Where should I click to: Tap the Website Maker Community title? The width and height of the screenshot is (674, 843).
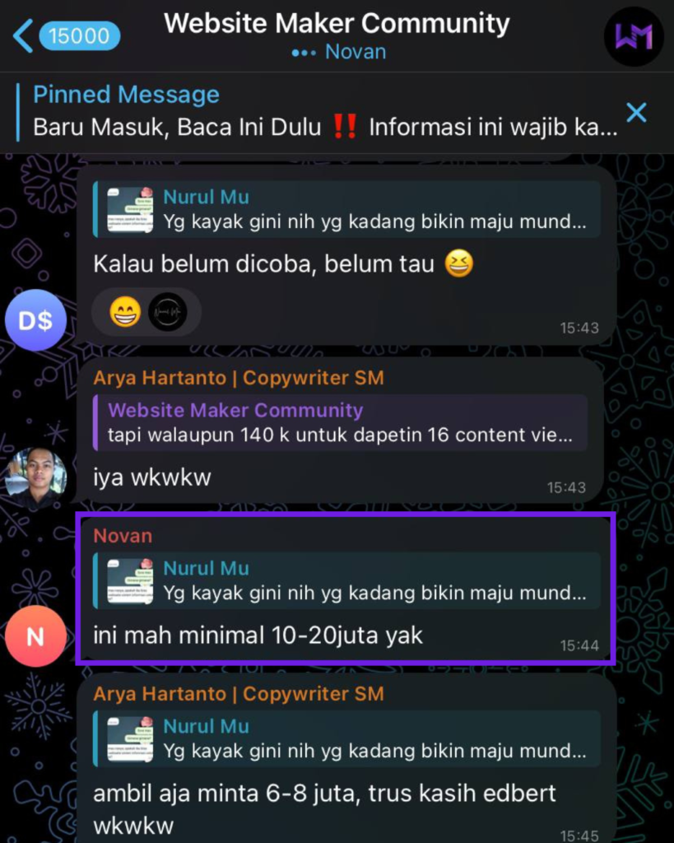337,24
